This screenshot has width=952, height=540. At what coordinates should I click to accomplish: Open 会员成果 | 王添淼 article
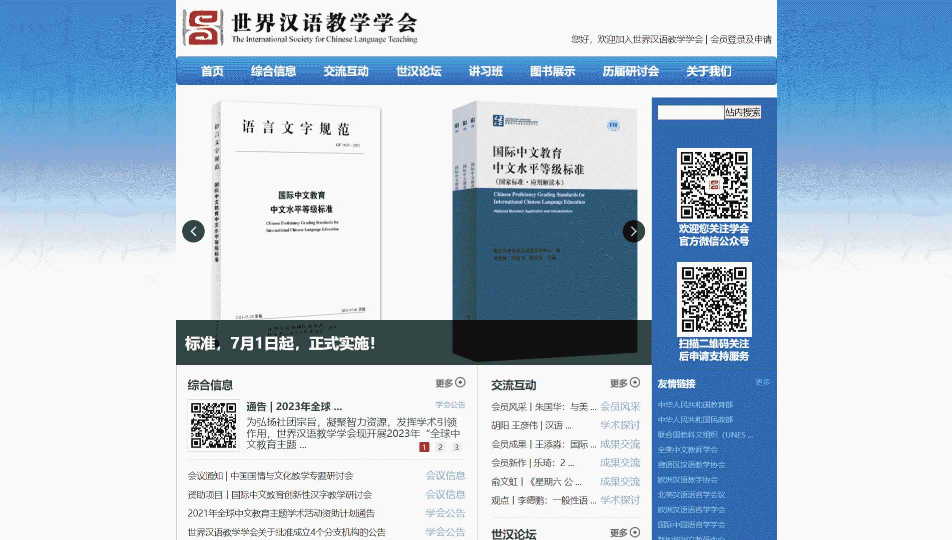point(544,444)
